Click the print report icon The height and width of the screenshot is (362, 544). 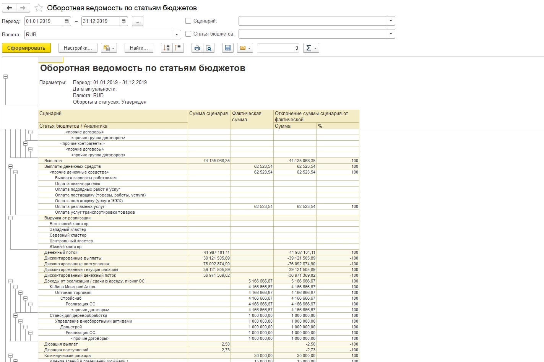click(x=197, y=48)
